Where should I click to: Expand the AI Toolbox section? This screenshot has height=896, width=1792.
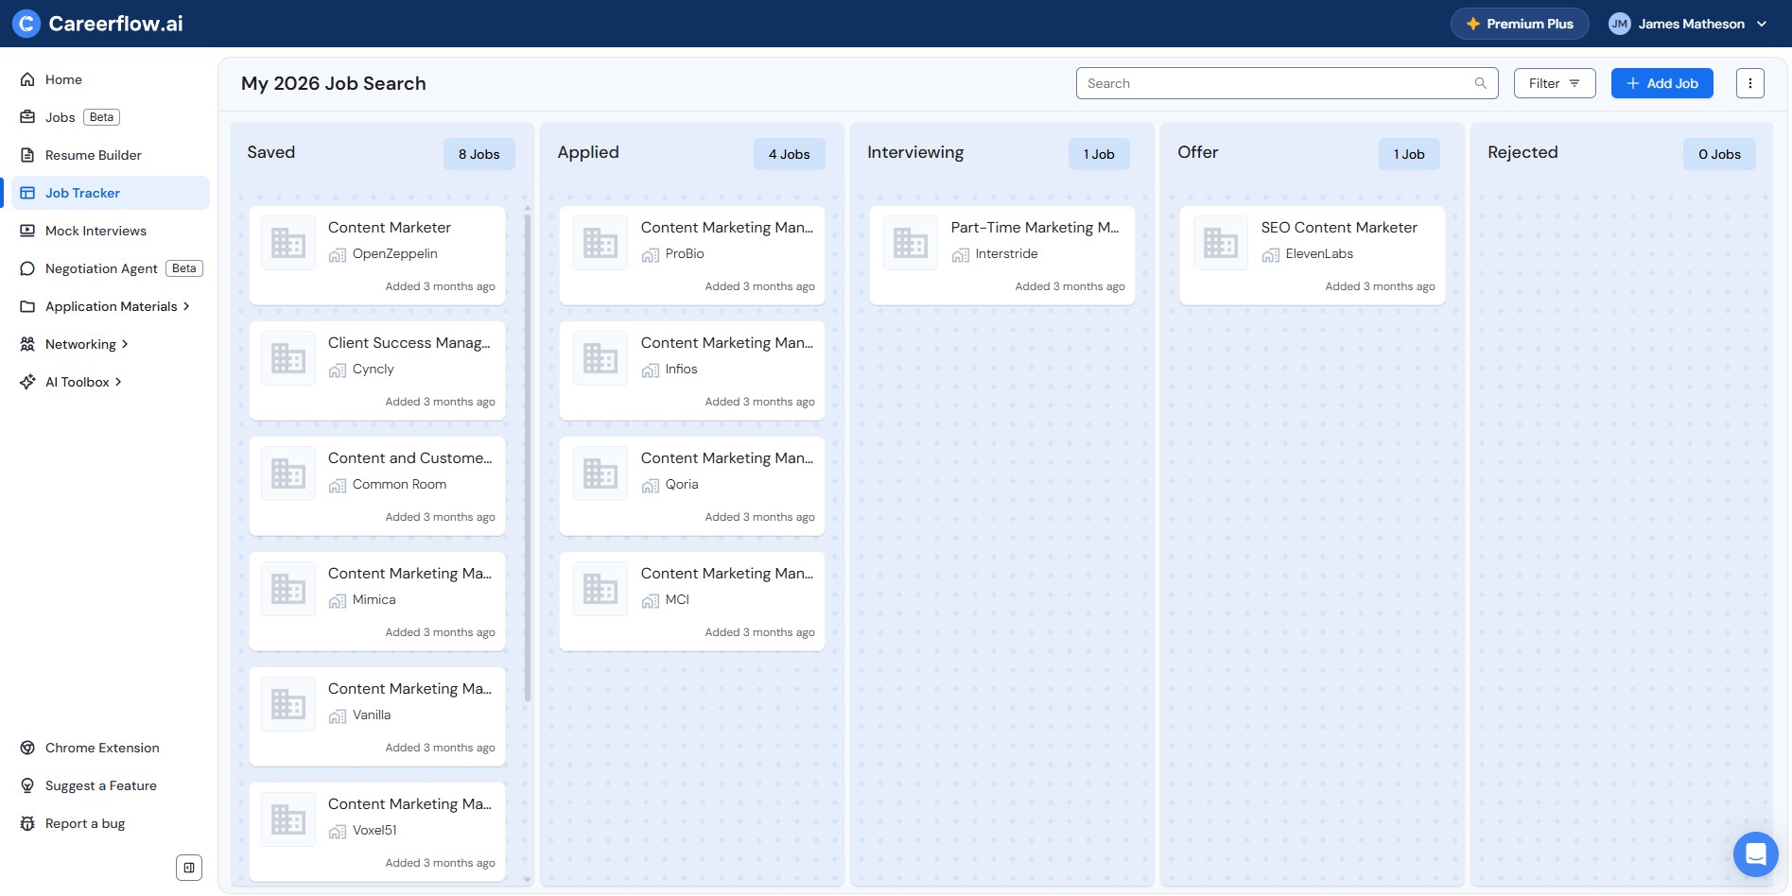(x=119, y=382)
